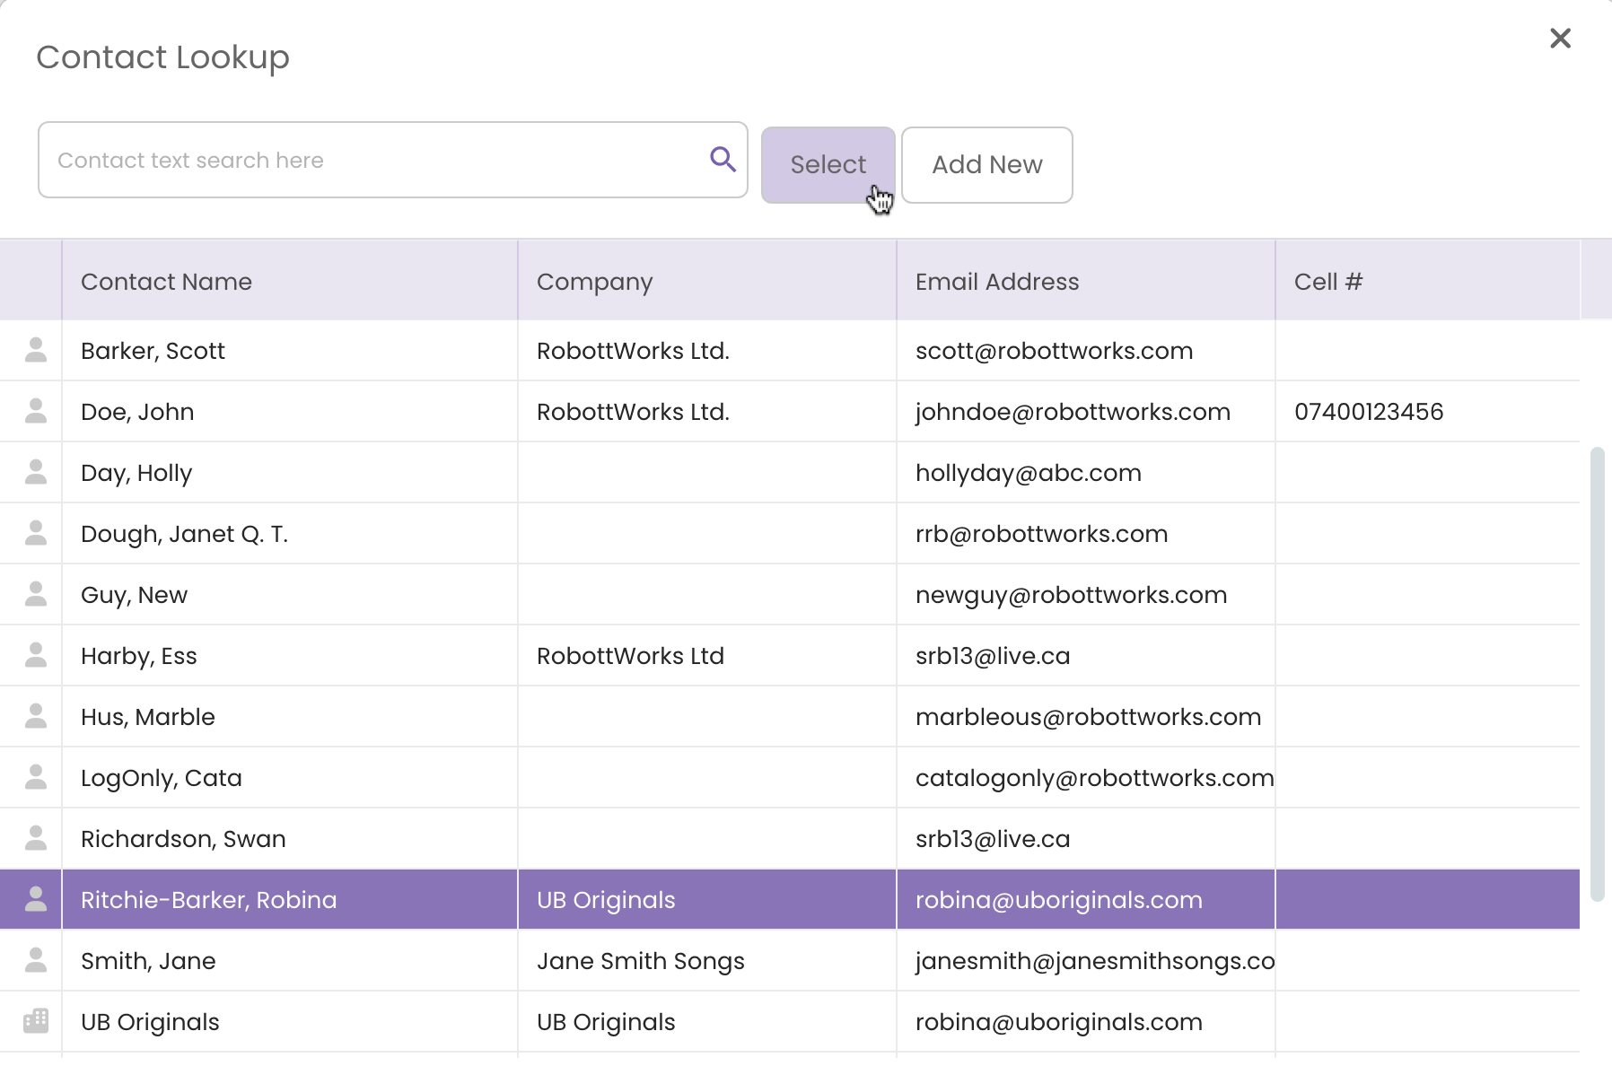Click the Select button
This screenshot has height=1066, width=1612.
click(x=828, y=165)
